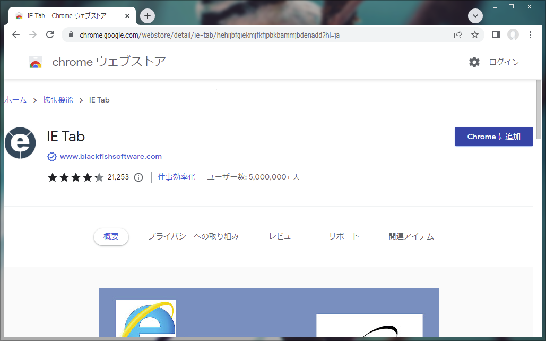The width and height of the screenshot is (546, 341).
Task: Open www.blackfishsoftware.com publisher link
Action: click(111, 156)
